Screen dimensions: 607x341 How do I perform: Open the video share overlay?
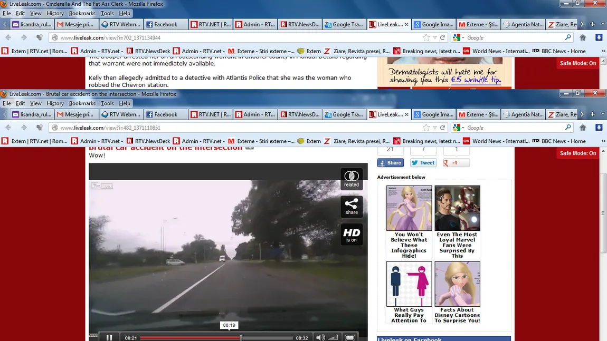351,207
